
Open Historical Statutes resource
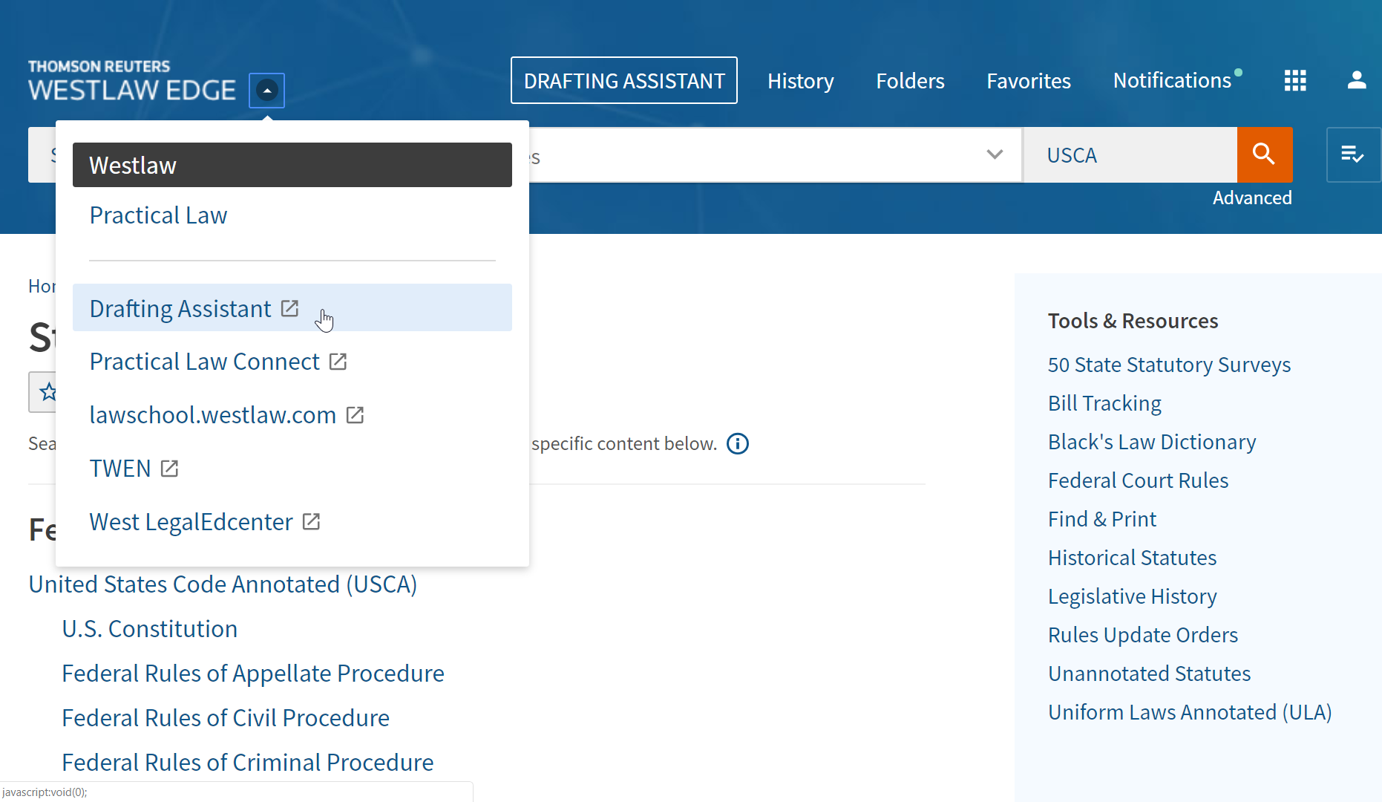[x=1133, y=558]
